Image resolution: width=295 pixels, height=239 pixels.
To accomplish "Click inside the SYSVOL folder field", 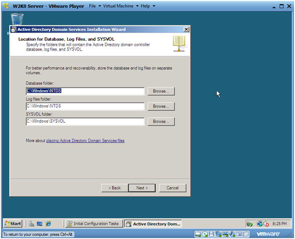I will [85, 121].
